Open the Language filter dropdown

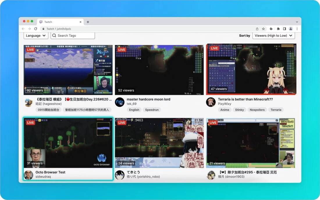coord(36,35)
